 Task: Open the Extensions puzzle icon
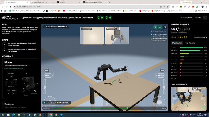[197, 7]
